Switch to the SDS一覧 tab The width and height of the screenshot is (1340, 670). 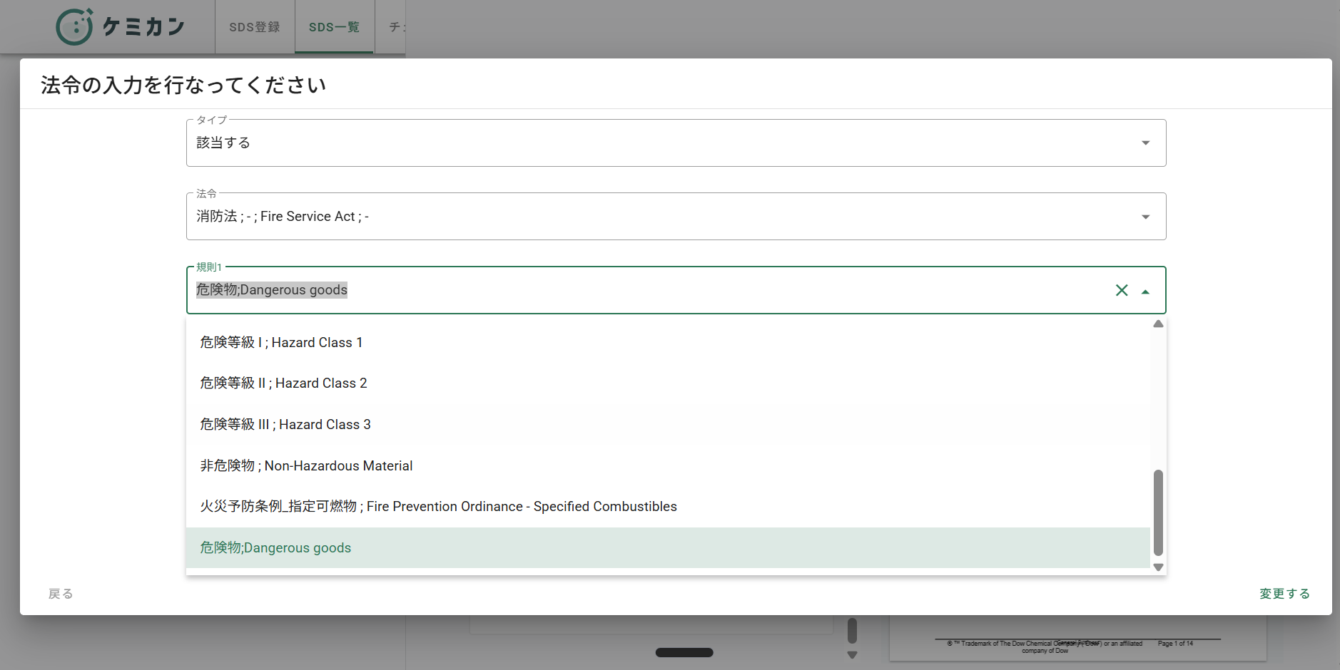334,27
